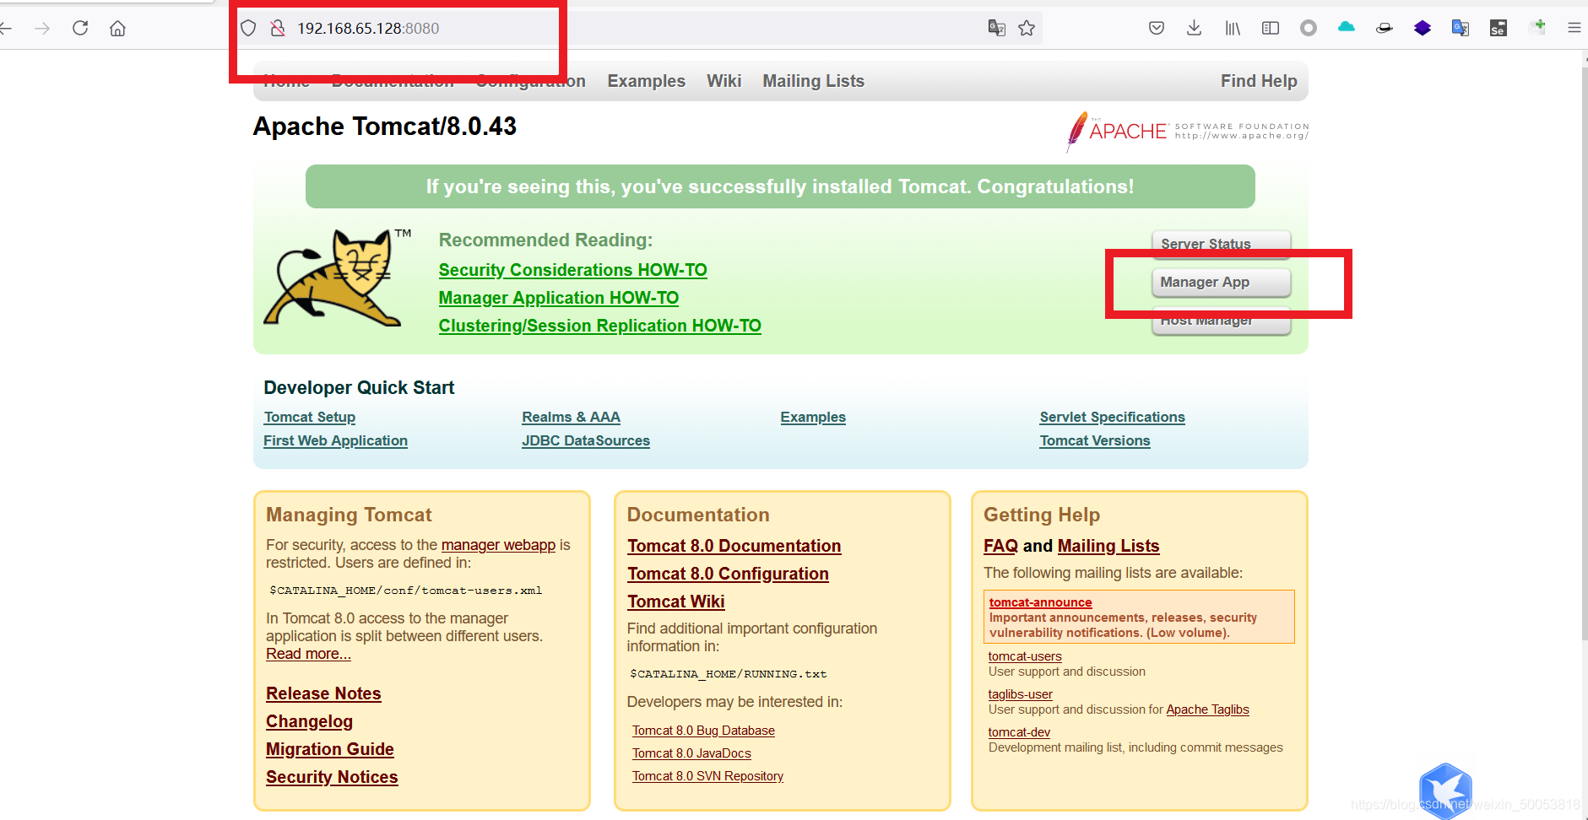Open the browser home page icon
1588x820 pixels.
(118, 29)
